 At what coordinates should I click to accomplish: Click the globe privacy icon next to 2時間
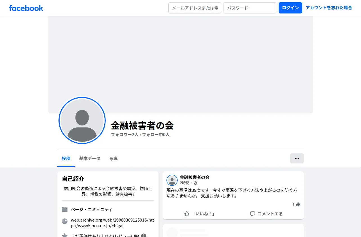(195, 183)
